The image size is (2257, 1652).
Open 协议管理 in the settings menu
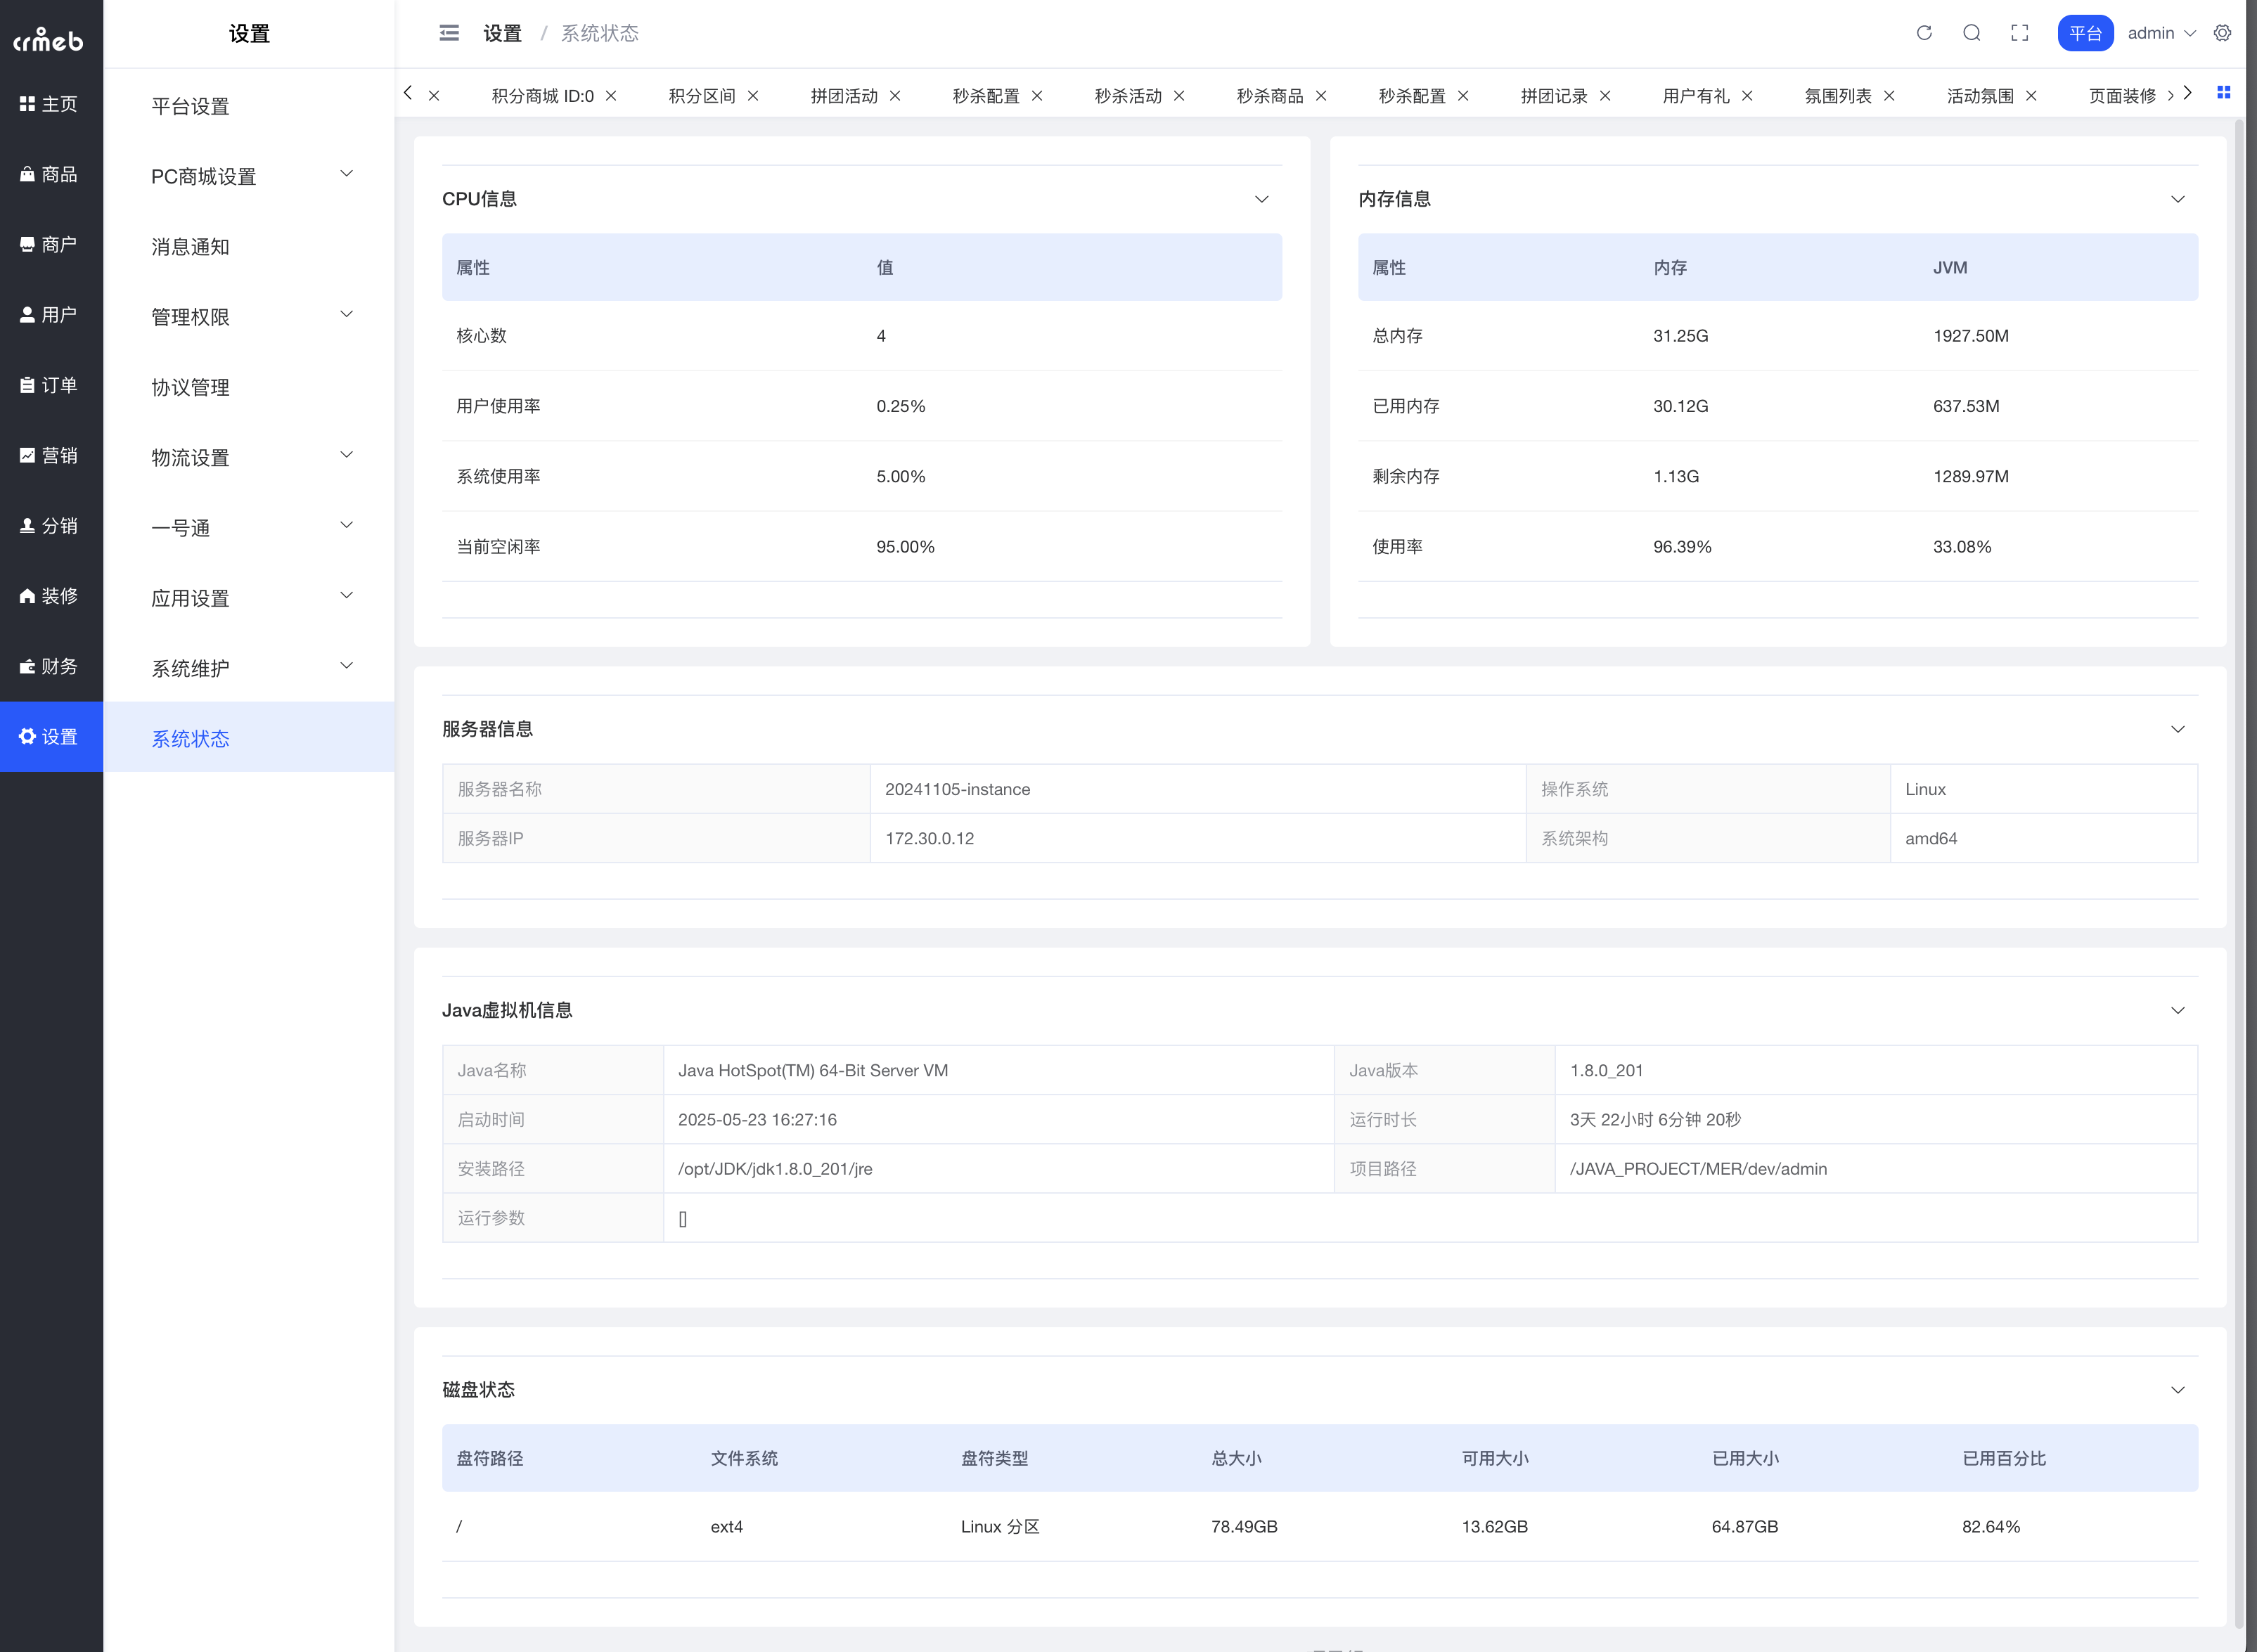[190, 387]
